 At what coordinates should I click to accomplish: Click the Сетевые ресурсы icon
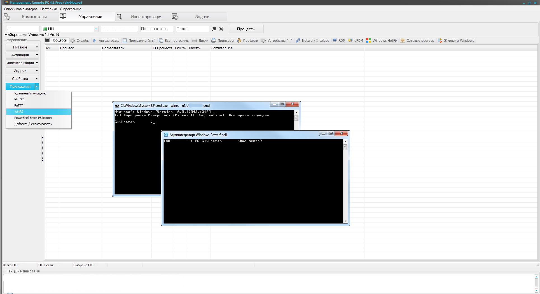pyautogui.click(x=403, y=40)
